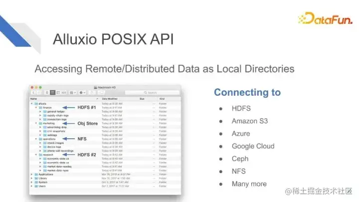This screenshot has height=202, width=359.
Task: Click the Macintosh HD window title
Action: tap(107, 87)
